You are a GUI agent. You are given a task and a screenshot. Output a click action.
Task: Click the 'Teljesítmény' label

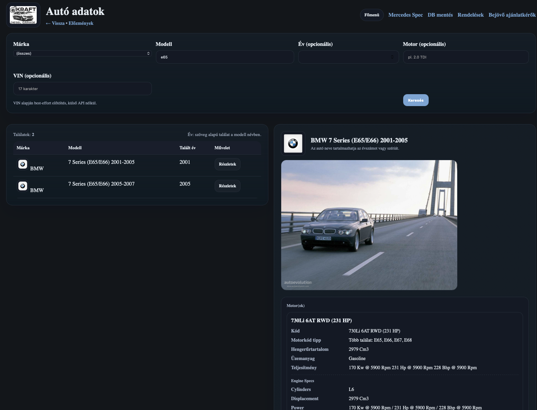(304, 368)
